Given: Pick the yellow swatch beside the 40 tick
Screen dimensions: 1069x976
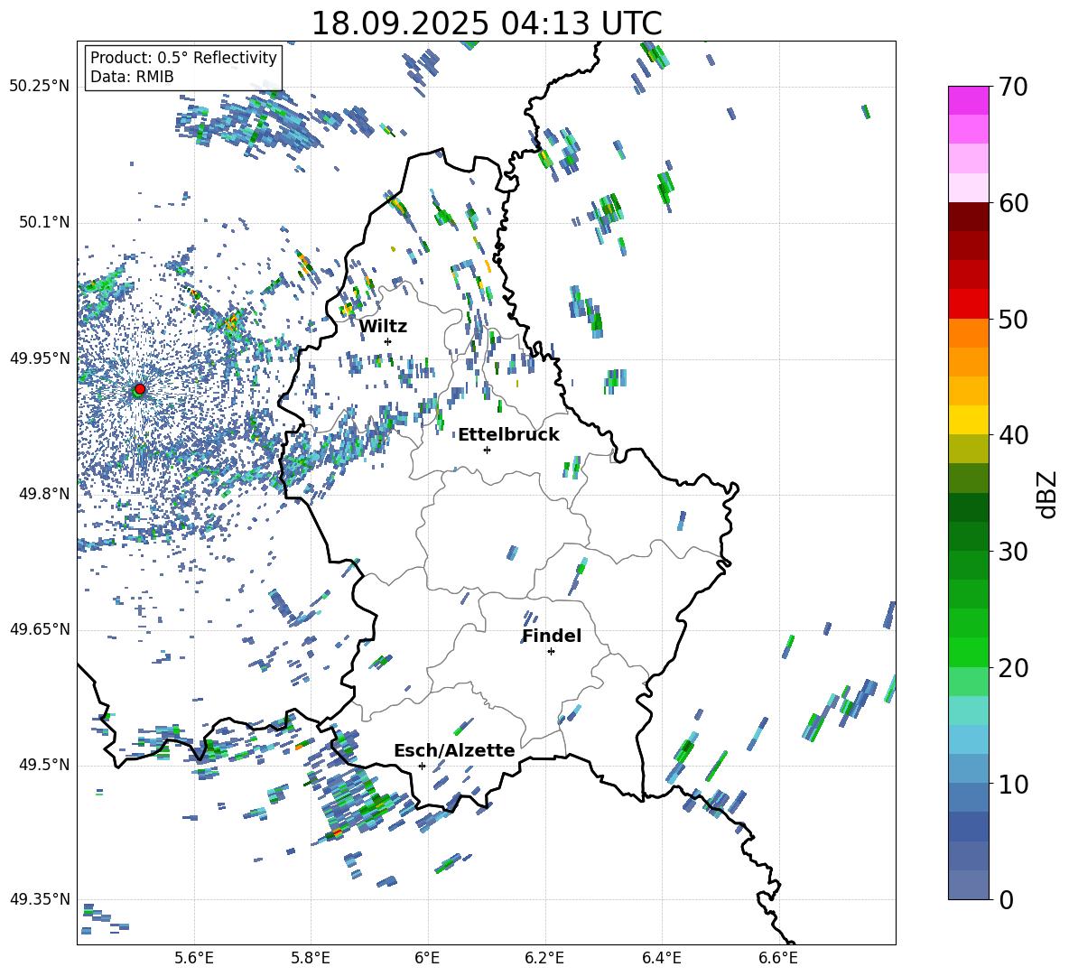Looking at the screenshot, I should pyautogui.click(x=969, y=420).
